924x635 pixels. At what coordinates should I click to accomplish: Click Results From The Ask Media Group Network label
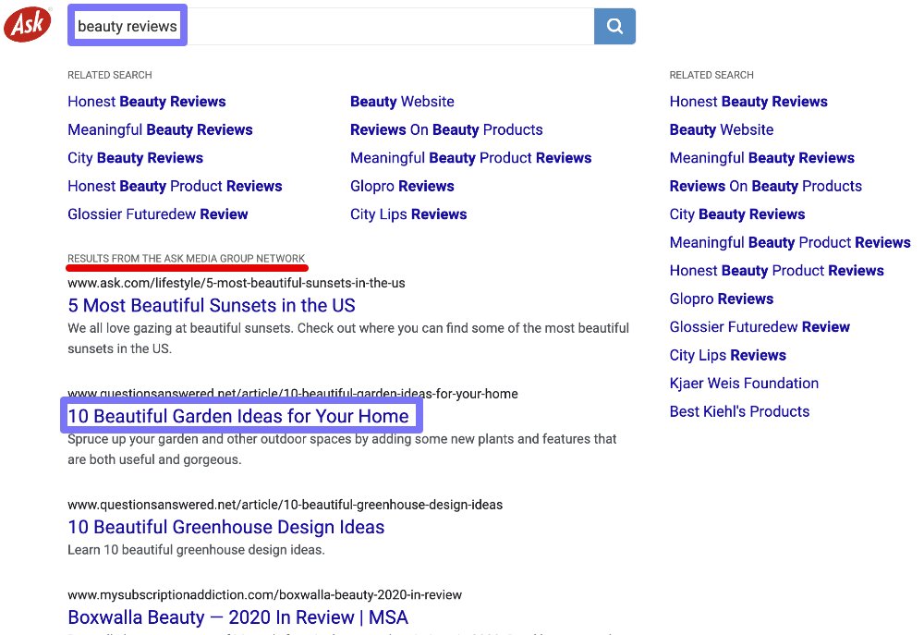(187, 258)
